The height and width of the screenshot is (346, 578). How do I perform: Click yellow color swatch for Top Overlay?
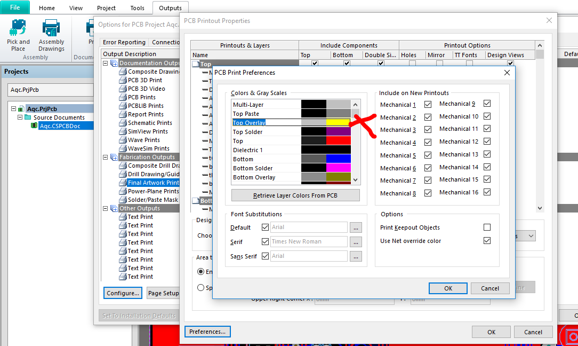coord(338,123)
